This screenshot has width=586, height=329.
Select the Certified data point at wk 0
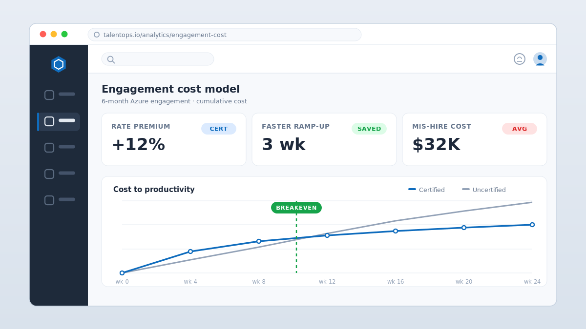[122, 273]
